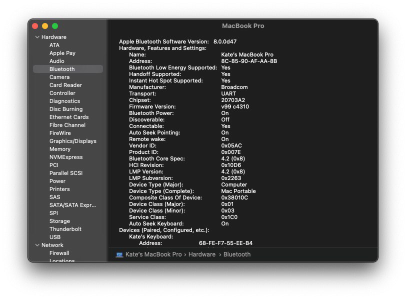Click the Broadcom manufacturer value

click(x=234, y=87)
